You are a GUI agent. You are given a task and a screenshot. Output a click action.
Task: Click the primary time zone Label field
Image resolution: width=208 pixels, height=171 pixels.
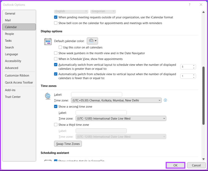coord(97,94)
